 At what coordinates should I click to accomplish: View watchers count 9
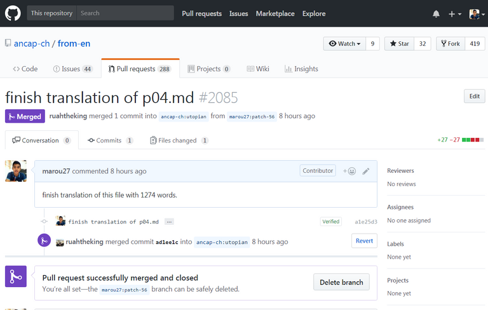(372, 44)
